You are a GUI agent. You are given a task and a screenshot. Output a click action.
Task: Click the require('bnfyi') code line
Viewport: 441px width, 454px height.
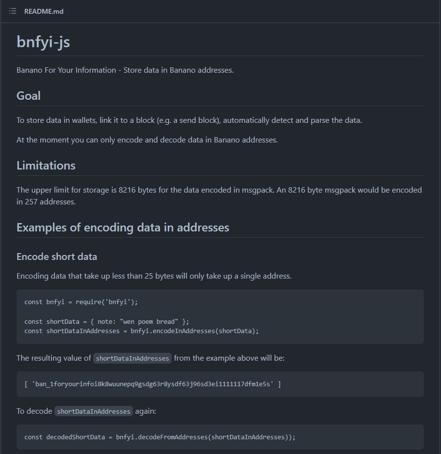(81, 302)
